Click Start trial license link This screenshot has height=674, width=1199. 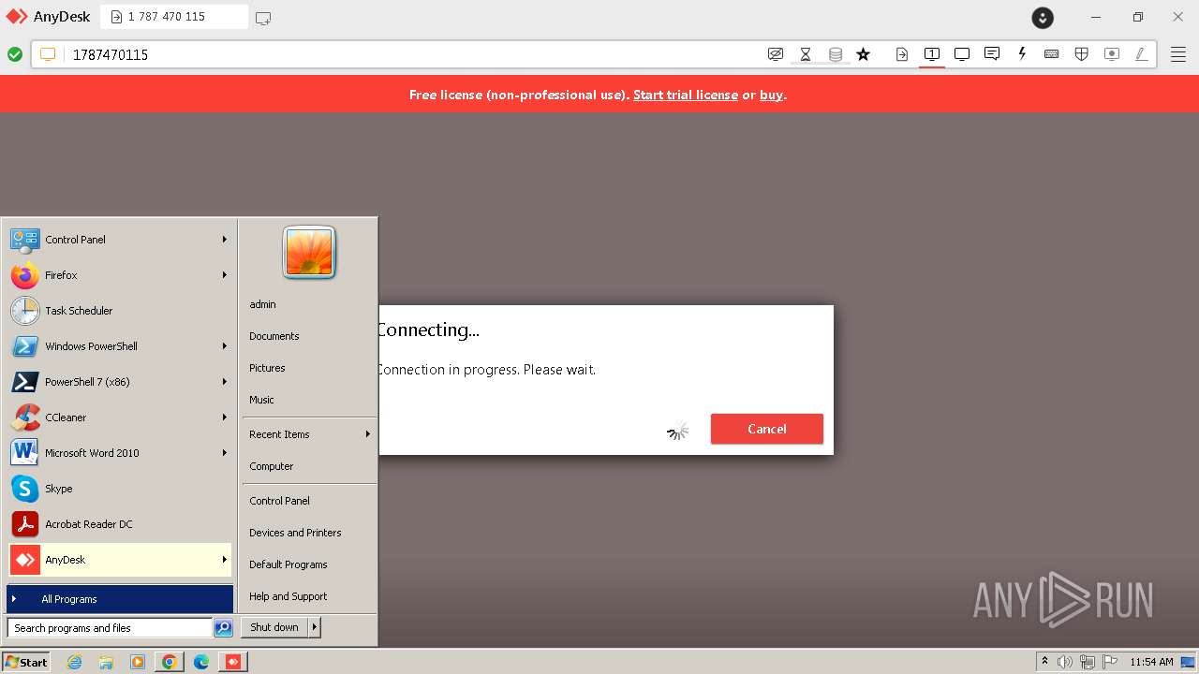686,95
